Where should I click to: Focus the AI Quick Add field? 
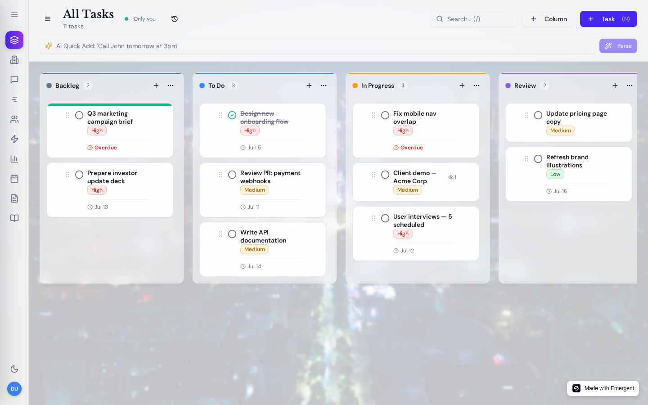click(x=318, y=46)
